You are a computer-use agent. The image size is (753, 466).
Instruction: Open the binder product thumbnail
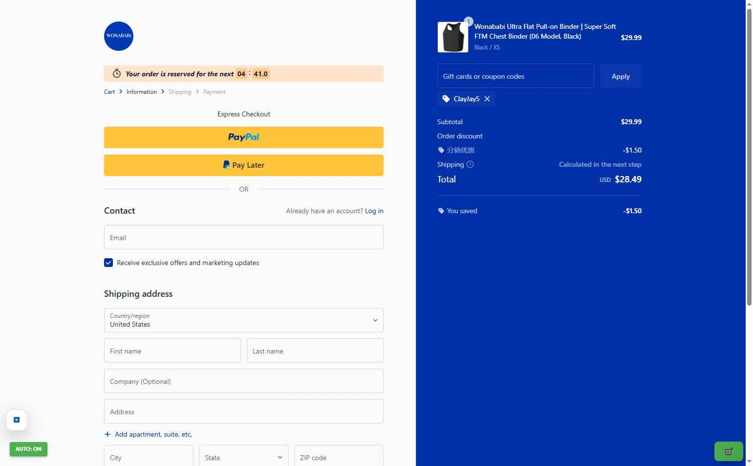pos(453,37)
